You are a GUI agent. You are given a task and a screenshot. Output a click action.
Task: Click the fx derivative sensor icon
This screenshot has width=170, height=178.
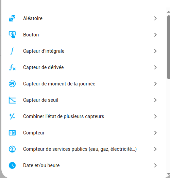[x=12, y=67]
